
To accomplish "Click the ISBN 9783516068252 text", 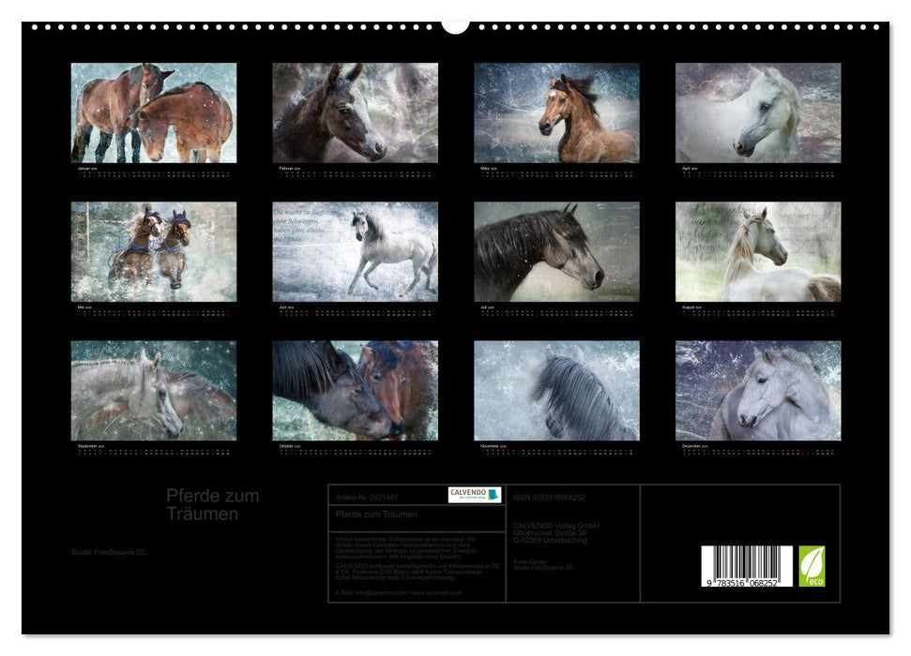I will click(549, 497).
